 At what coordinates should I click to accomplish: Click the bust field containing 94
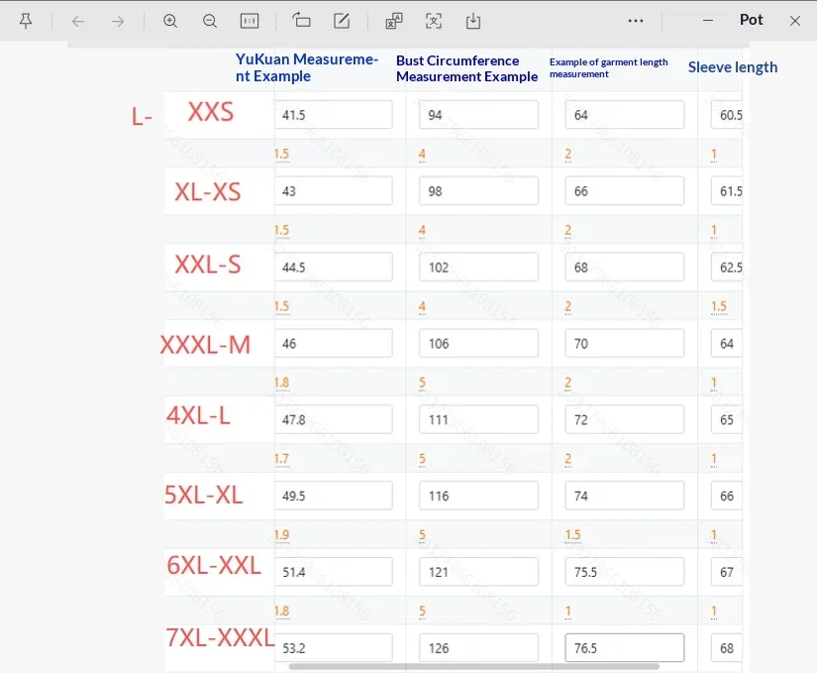479,115
